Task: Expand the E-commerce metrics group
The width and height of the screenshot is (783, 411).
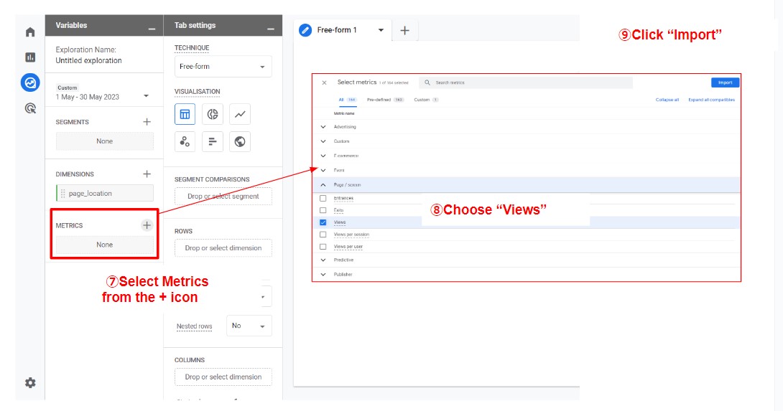Action: pyautogui.click(x=323, y=156)
